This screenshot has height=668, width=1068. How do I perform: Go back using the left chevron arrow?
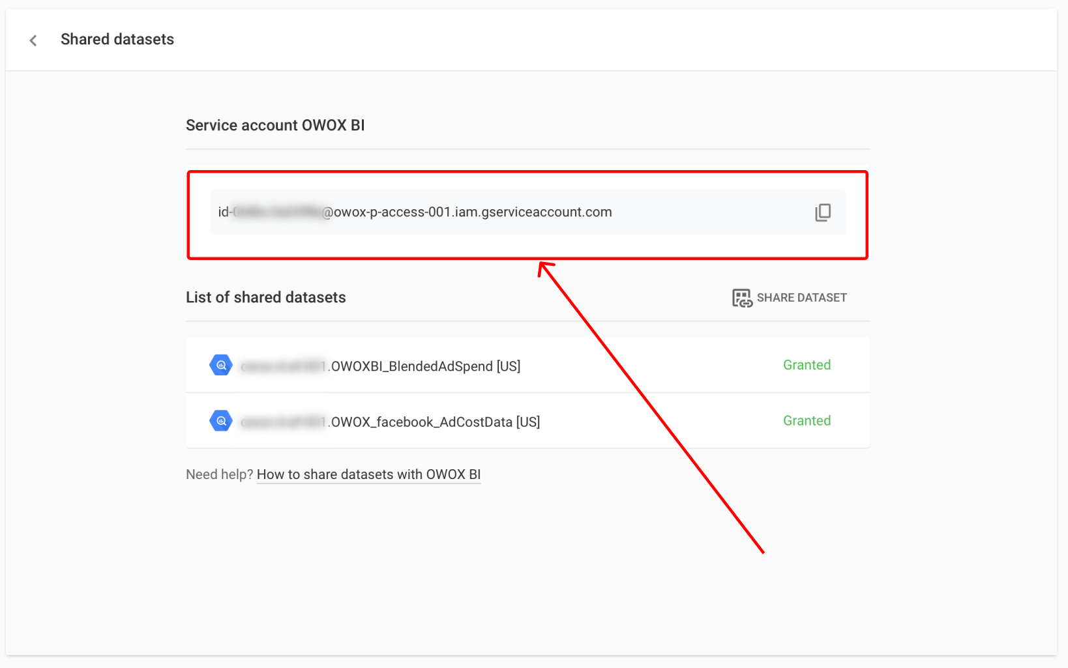33,40
